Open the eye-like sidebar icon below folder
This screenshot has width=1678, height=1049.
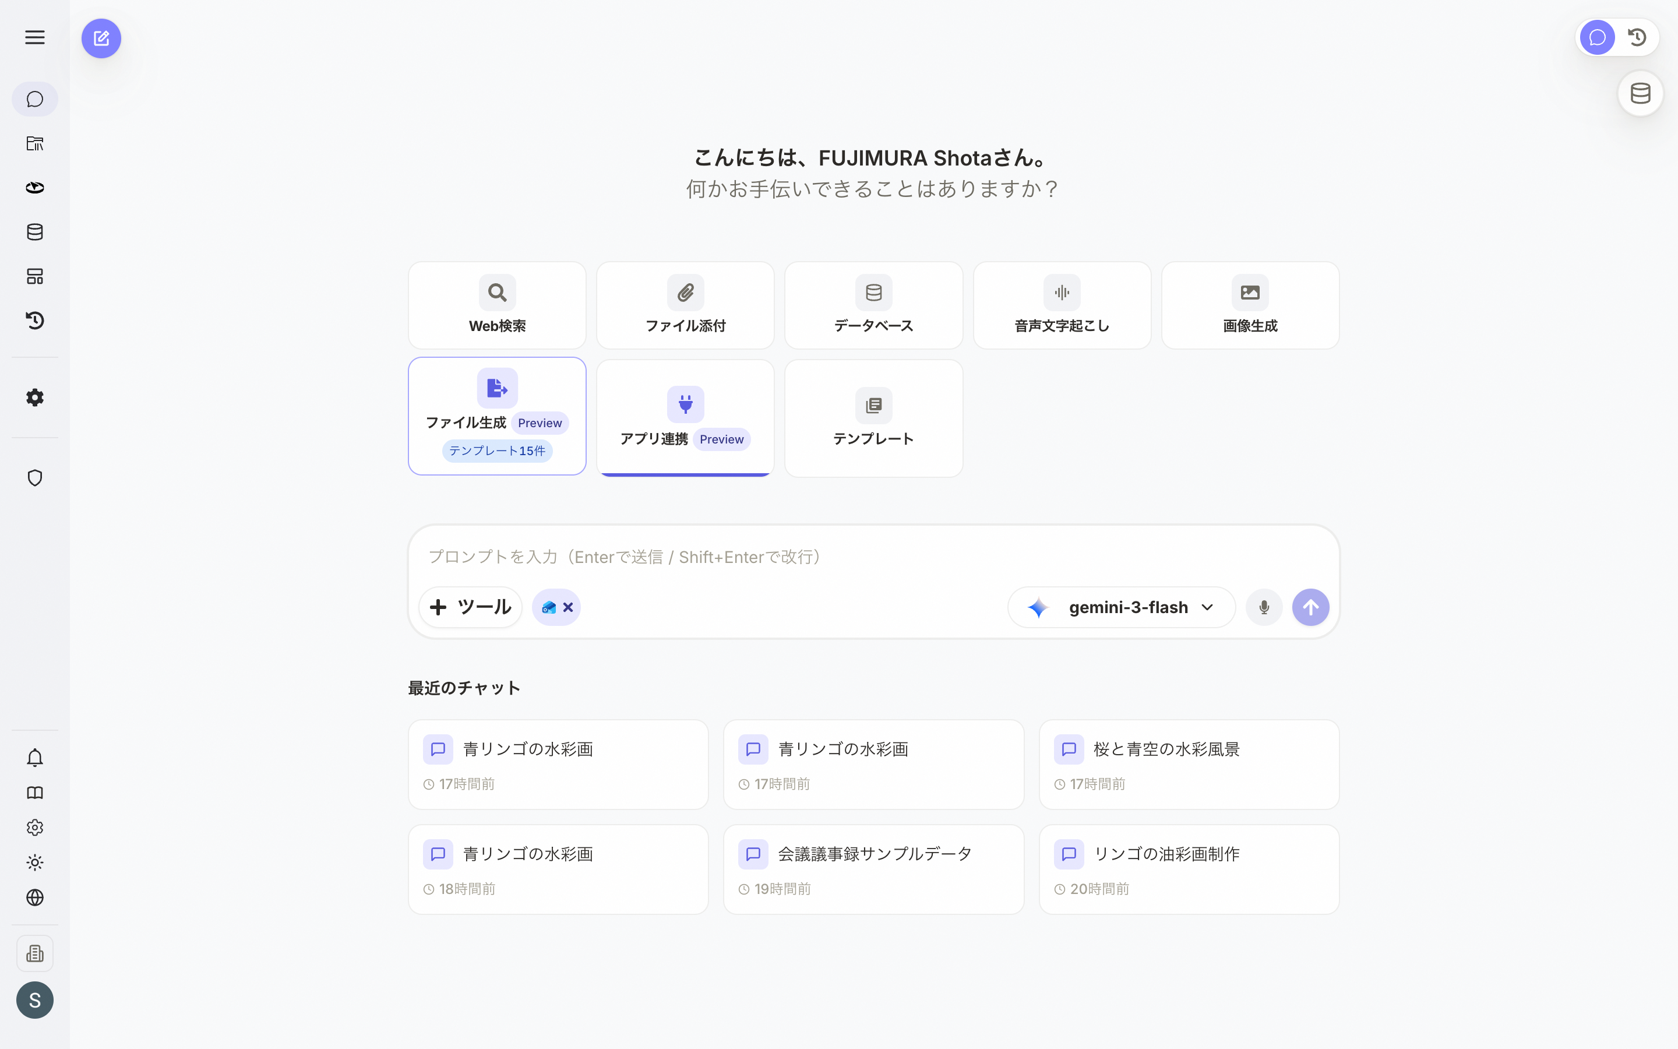point(35,188)
